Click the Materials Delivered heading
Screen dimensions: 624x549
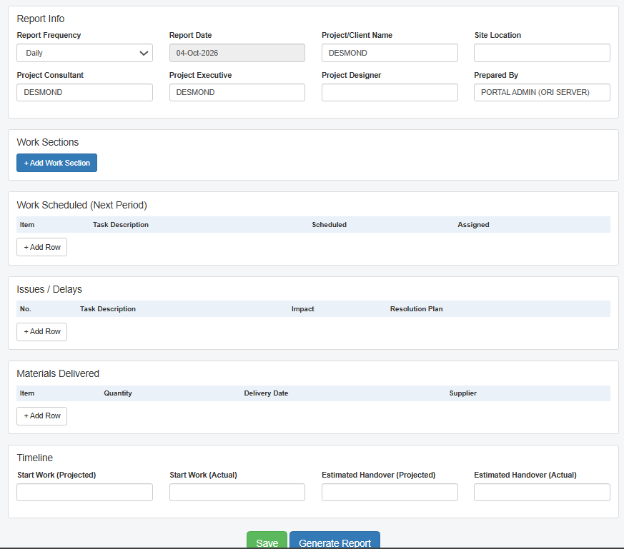pyautogui.click(x=58, y=373)
